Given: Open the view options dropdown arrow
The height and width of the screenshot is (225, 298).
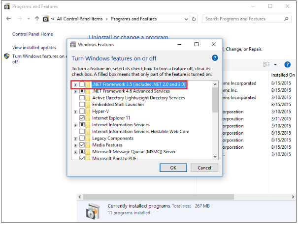Looking at the screenshot, I should 275,65.
